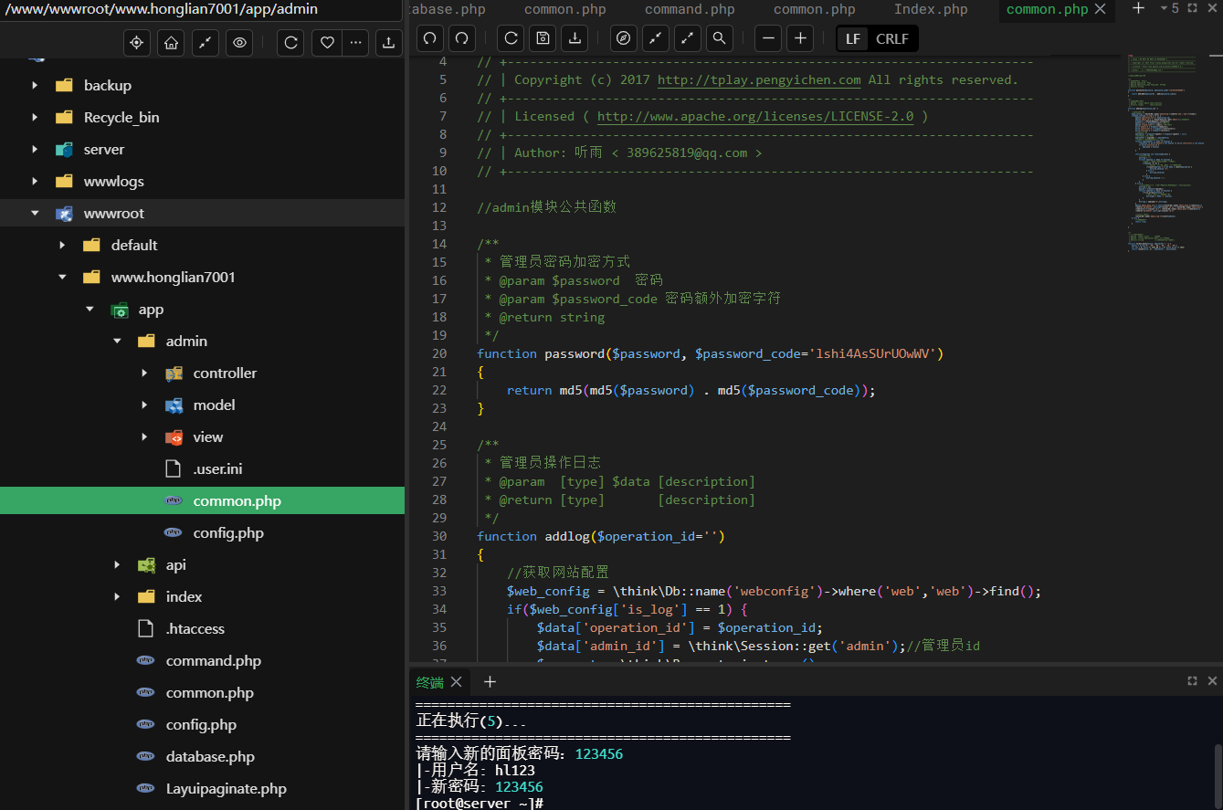
Task: Toggle the eye visibility icon in file toolbar
Action: click(239, 43)
